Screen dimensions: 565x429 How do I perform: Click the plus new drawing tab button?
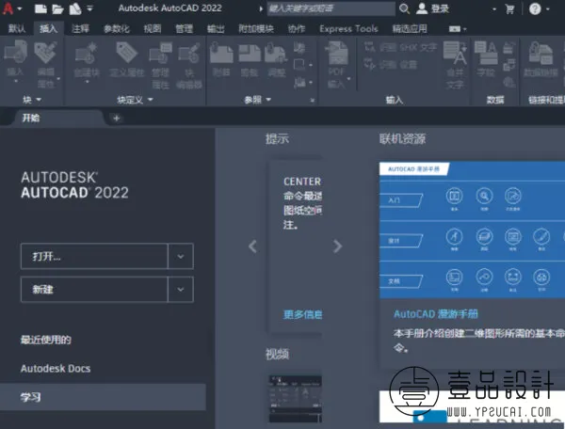click(x=116, y=118)
